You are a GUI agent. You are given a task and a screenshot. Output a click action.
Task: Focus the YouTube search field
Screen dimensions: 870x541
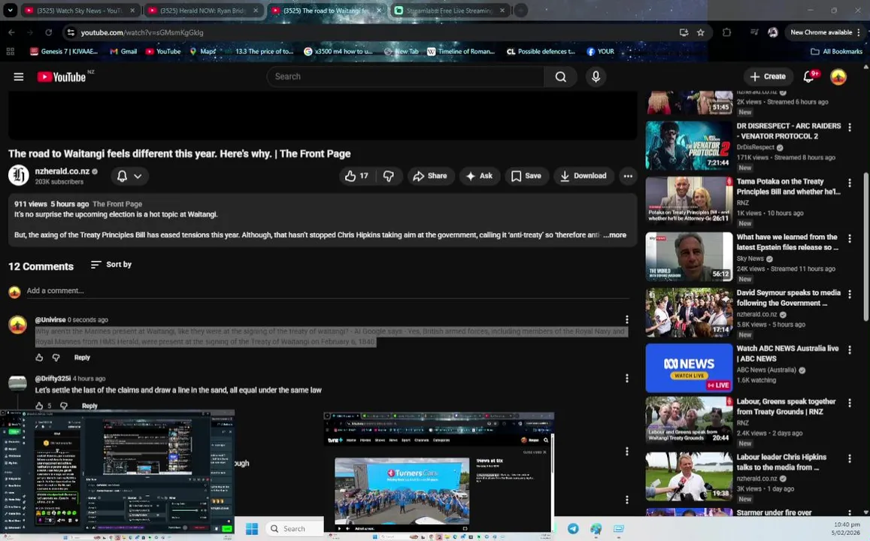pos(405,77)
